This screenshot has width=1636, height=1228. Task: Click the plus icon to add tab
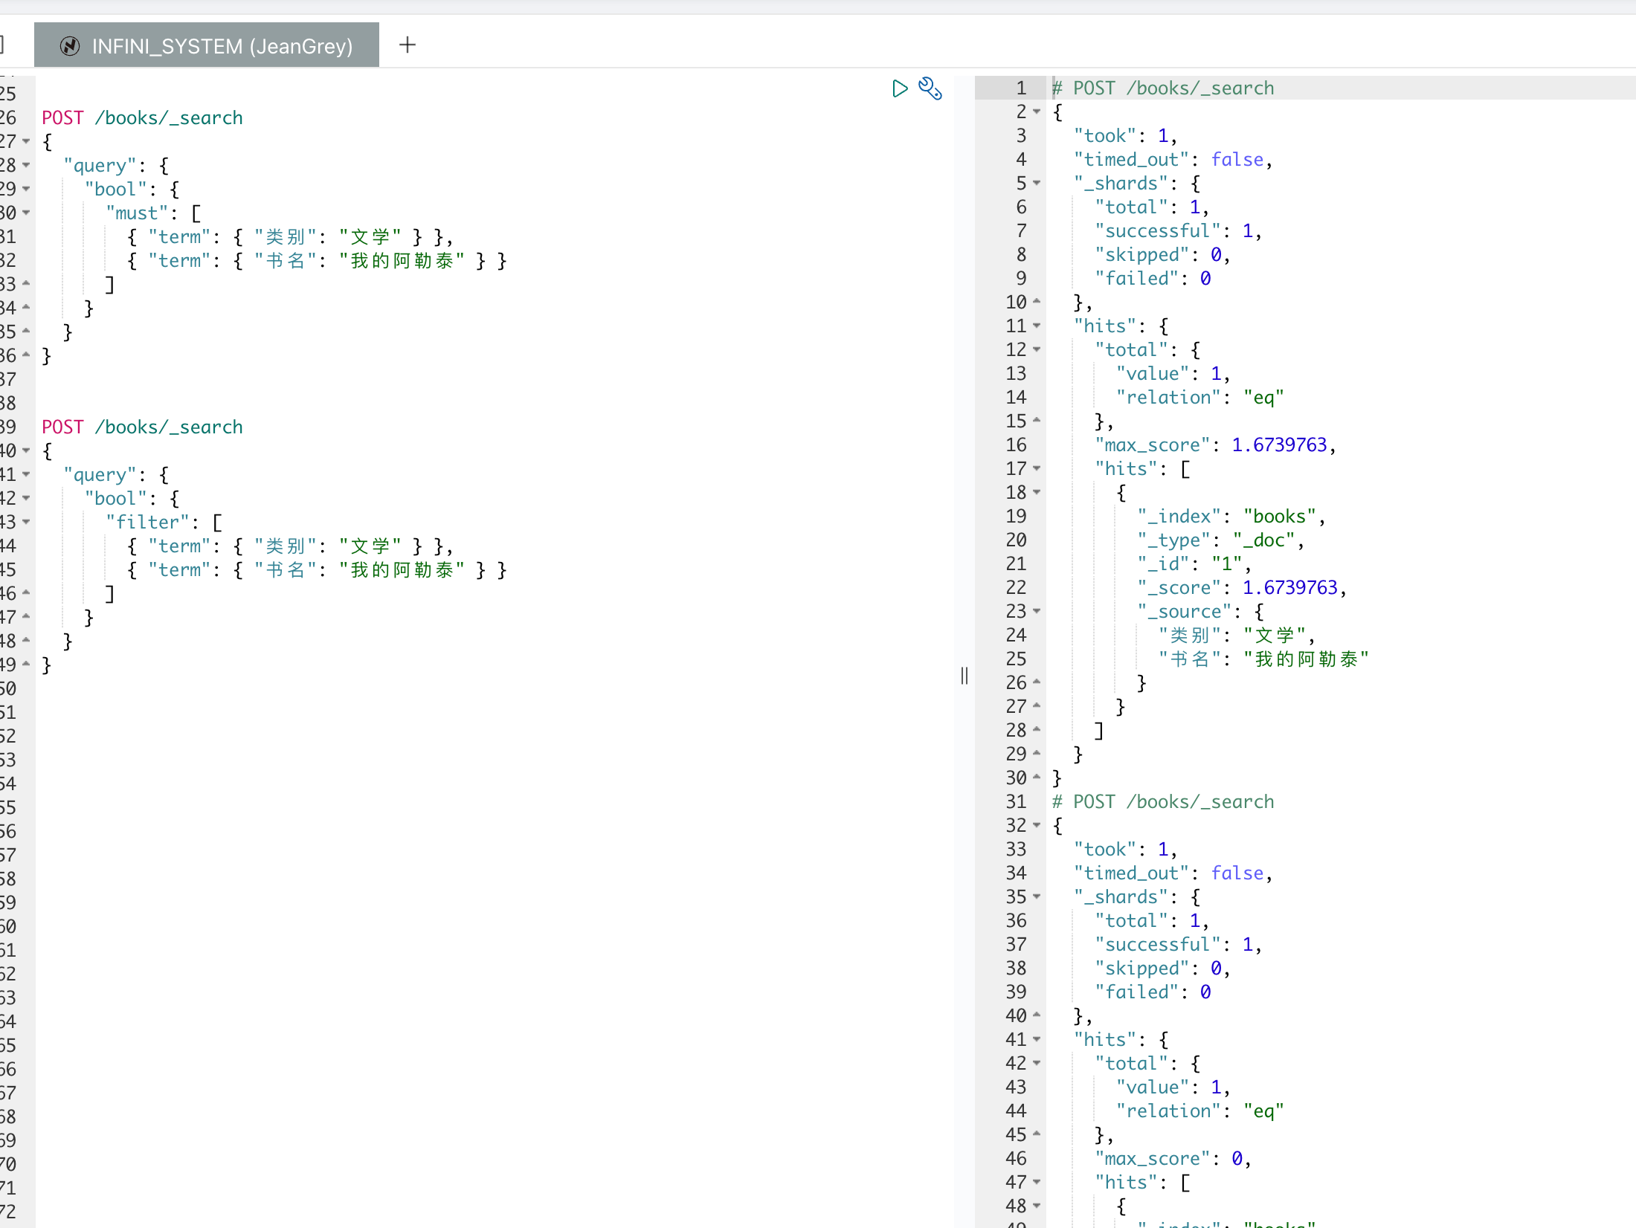407,45
